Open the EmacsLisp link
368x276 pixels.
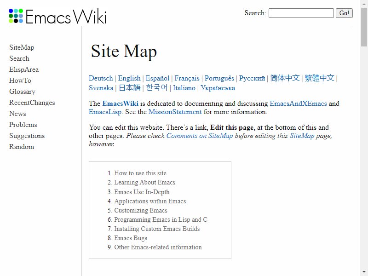pos(105,112)
